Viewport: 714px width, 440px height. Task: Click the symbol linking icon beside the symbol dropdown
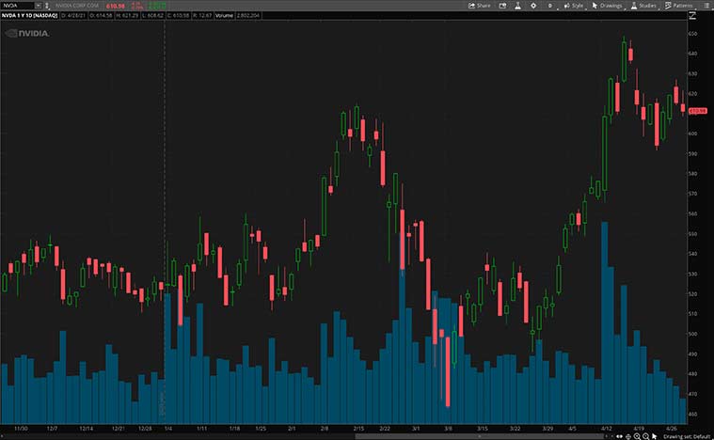click(47, 6)
